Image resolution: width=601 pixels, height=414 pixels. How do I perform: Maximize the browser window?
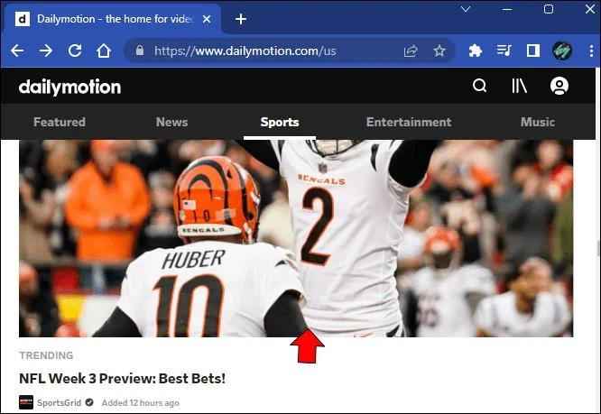pyautogui.click(x=549, y=9)
